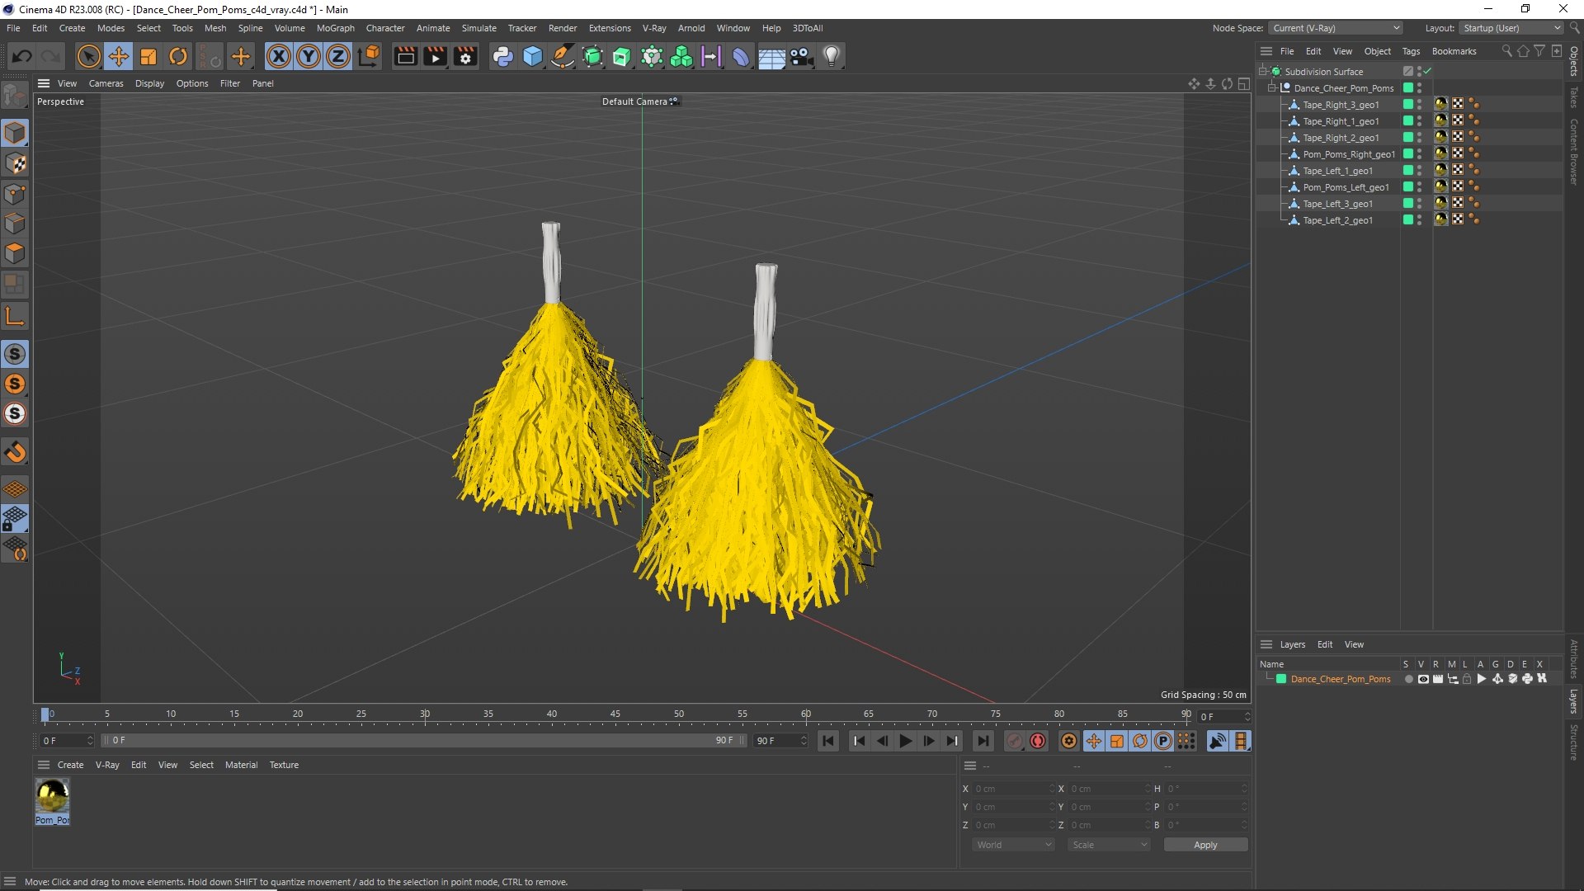Select the Scale tool
The height and width of the screenshot is (891, 1584).
click(x=148, y=56)
